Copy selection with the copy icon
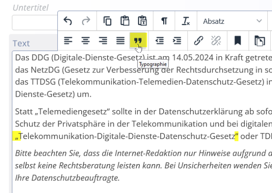The width and height of the screenshot is (272, 193). [108, 21]
